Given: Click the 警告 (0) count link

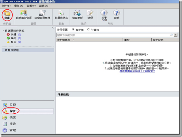Looking at the screenshot, I should (19, 42).
